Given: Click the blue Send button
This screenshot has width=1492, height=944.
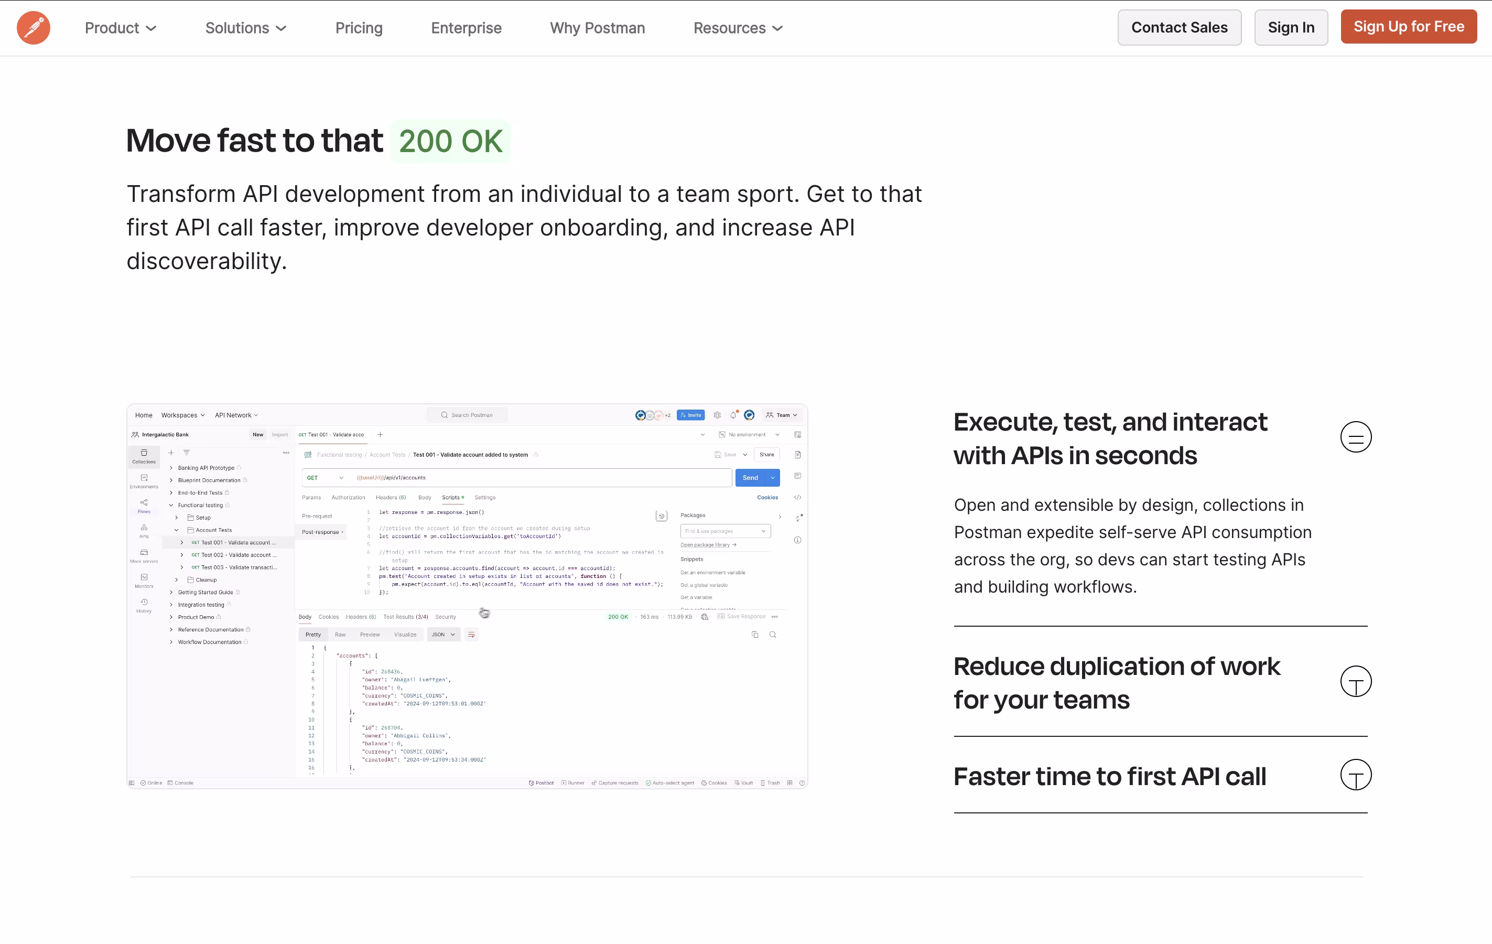Looking at the screenshot, I should point(750,478).
